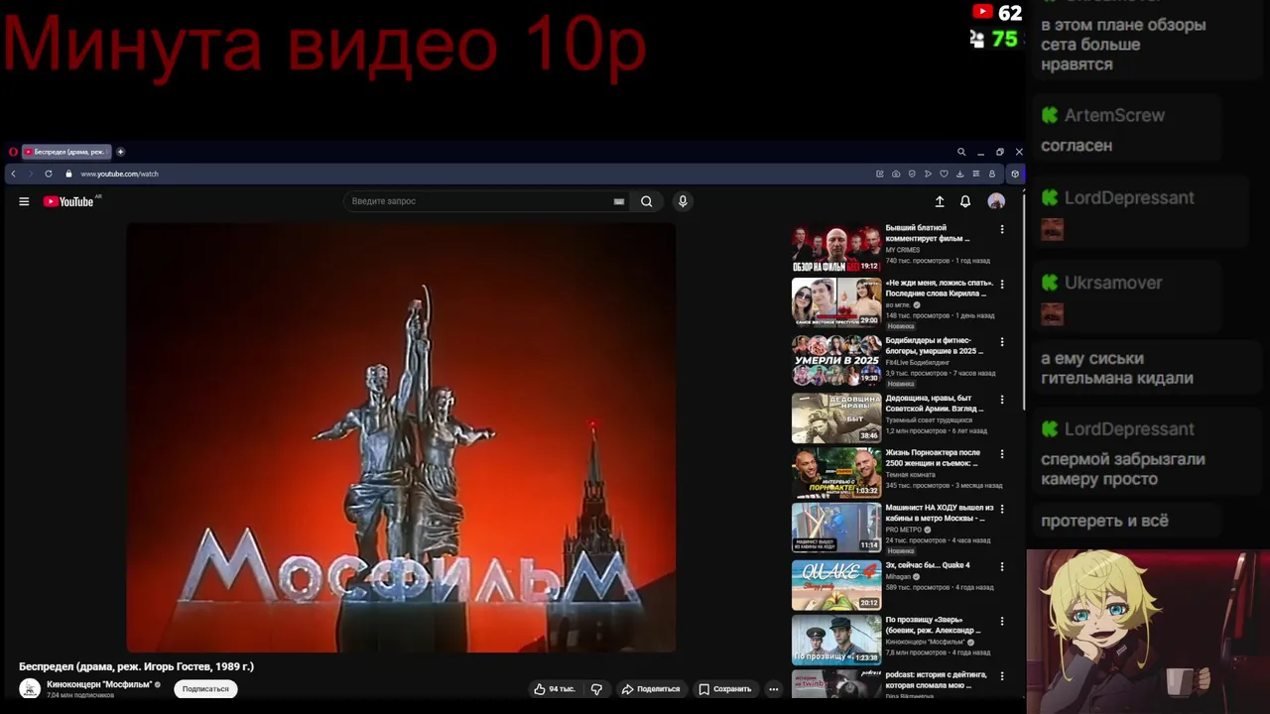Open video titled 'Дедовщина, нравы, быт'
1270x714 pixels.
935,404
